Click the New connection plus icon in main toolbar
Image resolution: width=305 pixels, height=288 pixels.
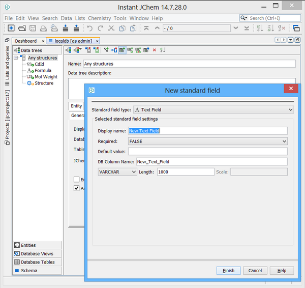point(11,28)
